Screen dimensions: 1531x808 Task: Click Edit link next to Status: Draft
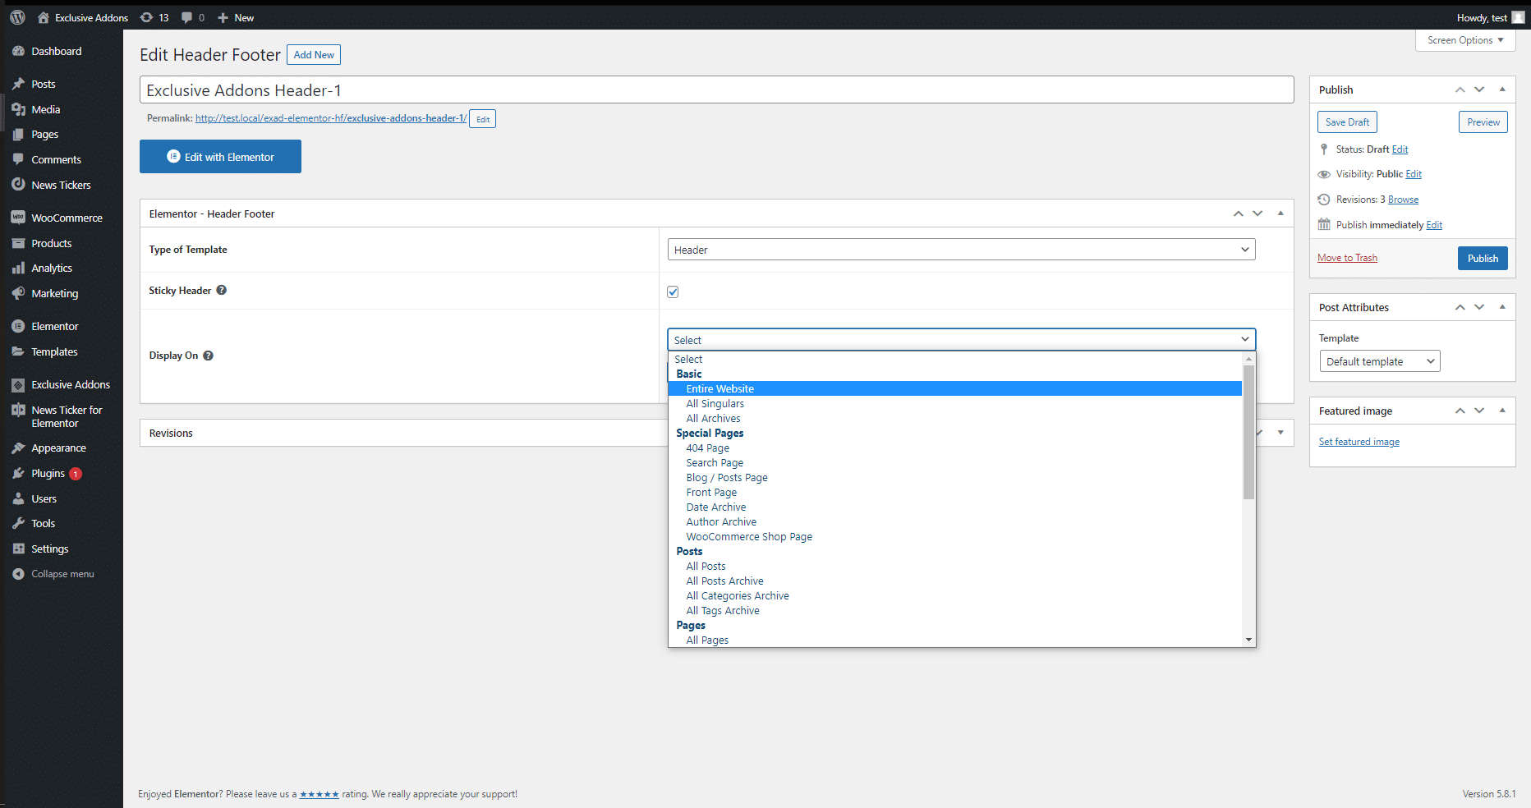pos(1400,149)
